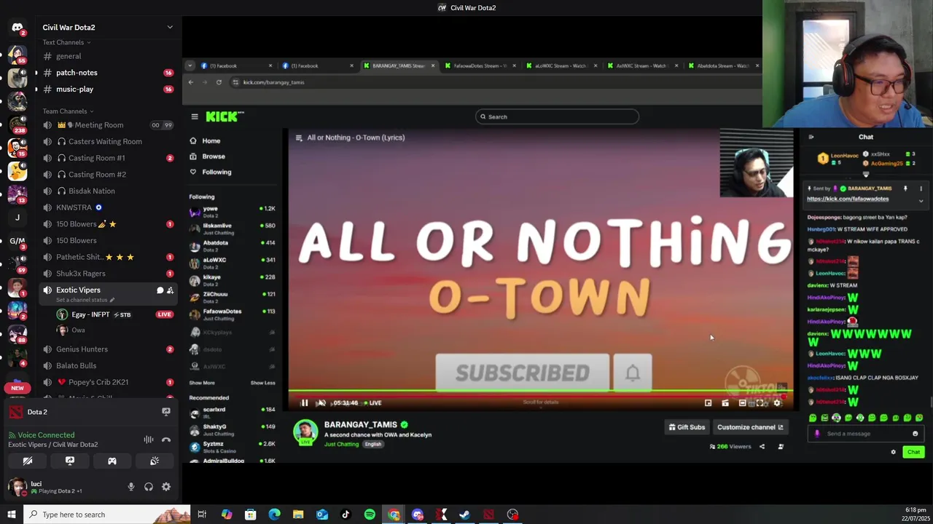Screen dimensions: 933x524
Task: Invite people to Exotic Vipers channel
Action: (x=170, y=290)
